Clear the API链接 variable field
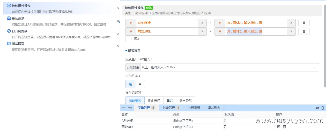The height and width of the screenshot is (130, 326). pyautogui.click(x=202, y=23)
